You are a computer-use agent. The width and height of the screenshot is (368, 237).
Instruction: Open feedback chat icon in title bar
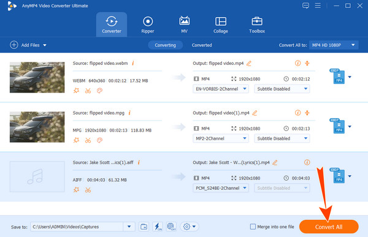pos(305,6)
